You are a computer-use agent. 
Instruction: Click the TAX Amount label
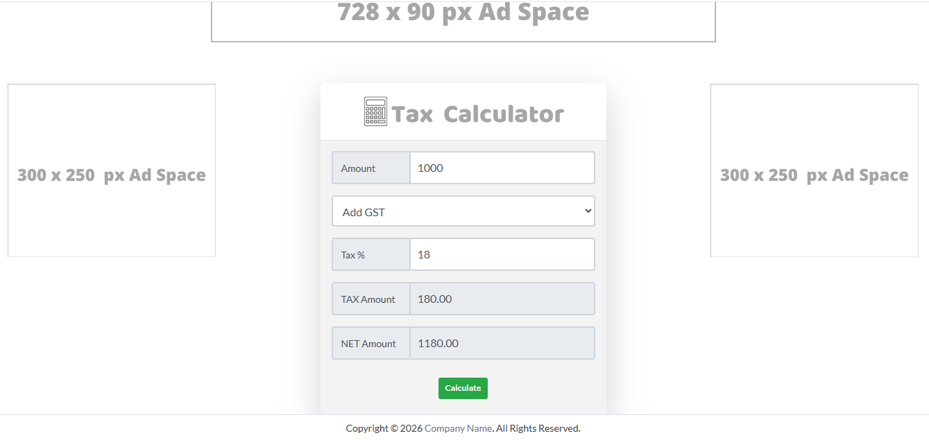(368, 299)
